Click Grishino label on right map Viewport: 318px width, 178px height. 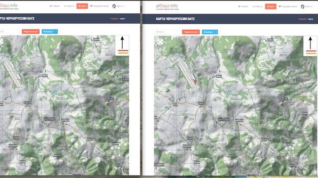point(219,76)
